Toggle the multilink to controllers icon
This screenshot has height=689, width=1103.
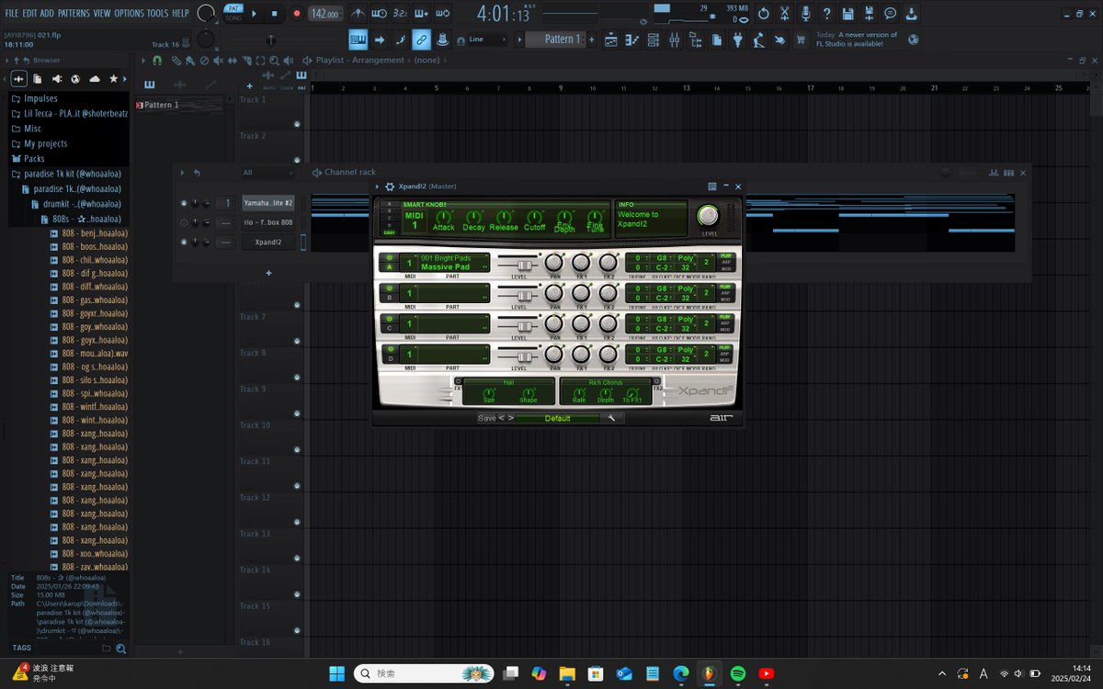pyautogui.click(x=441, y=40)
